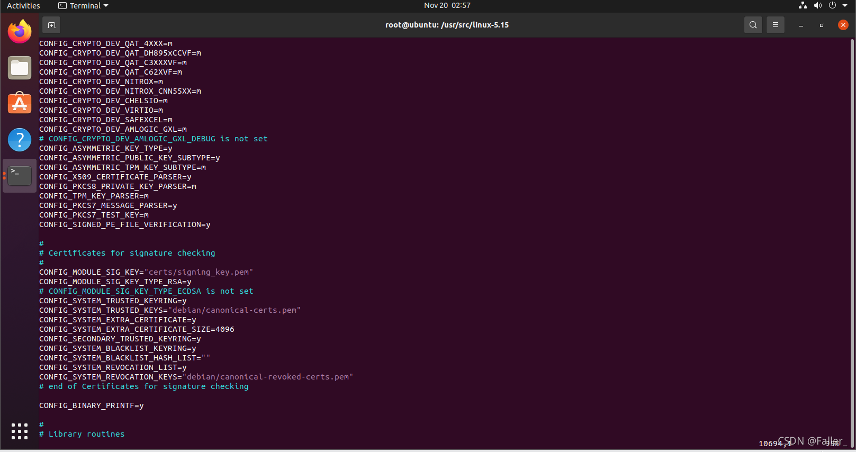856x452 pixels.
Task: Click the line CONFIG_SYSTEM_TRUSTED_KEYRING=y
Action: (x=113, y=301)
